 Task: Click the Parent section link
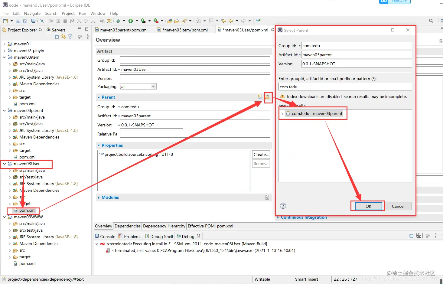[108, 97]
